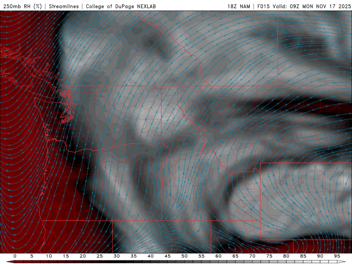Click the '18Z NAM' model run label
Screen dimensions: 352x264
coord(238,6)
